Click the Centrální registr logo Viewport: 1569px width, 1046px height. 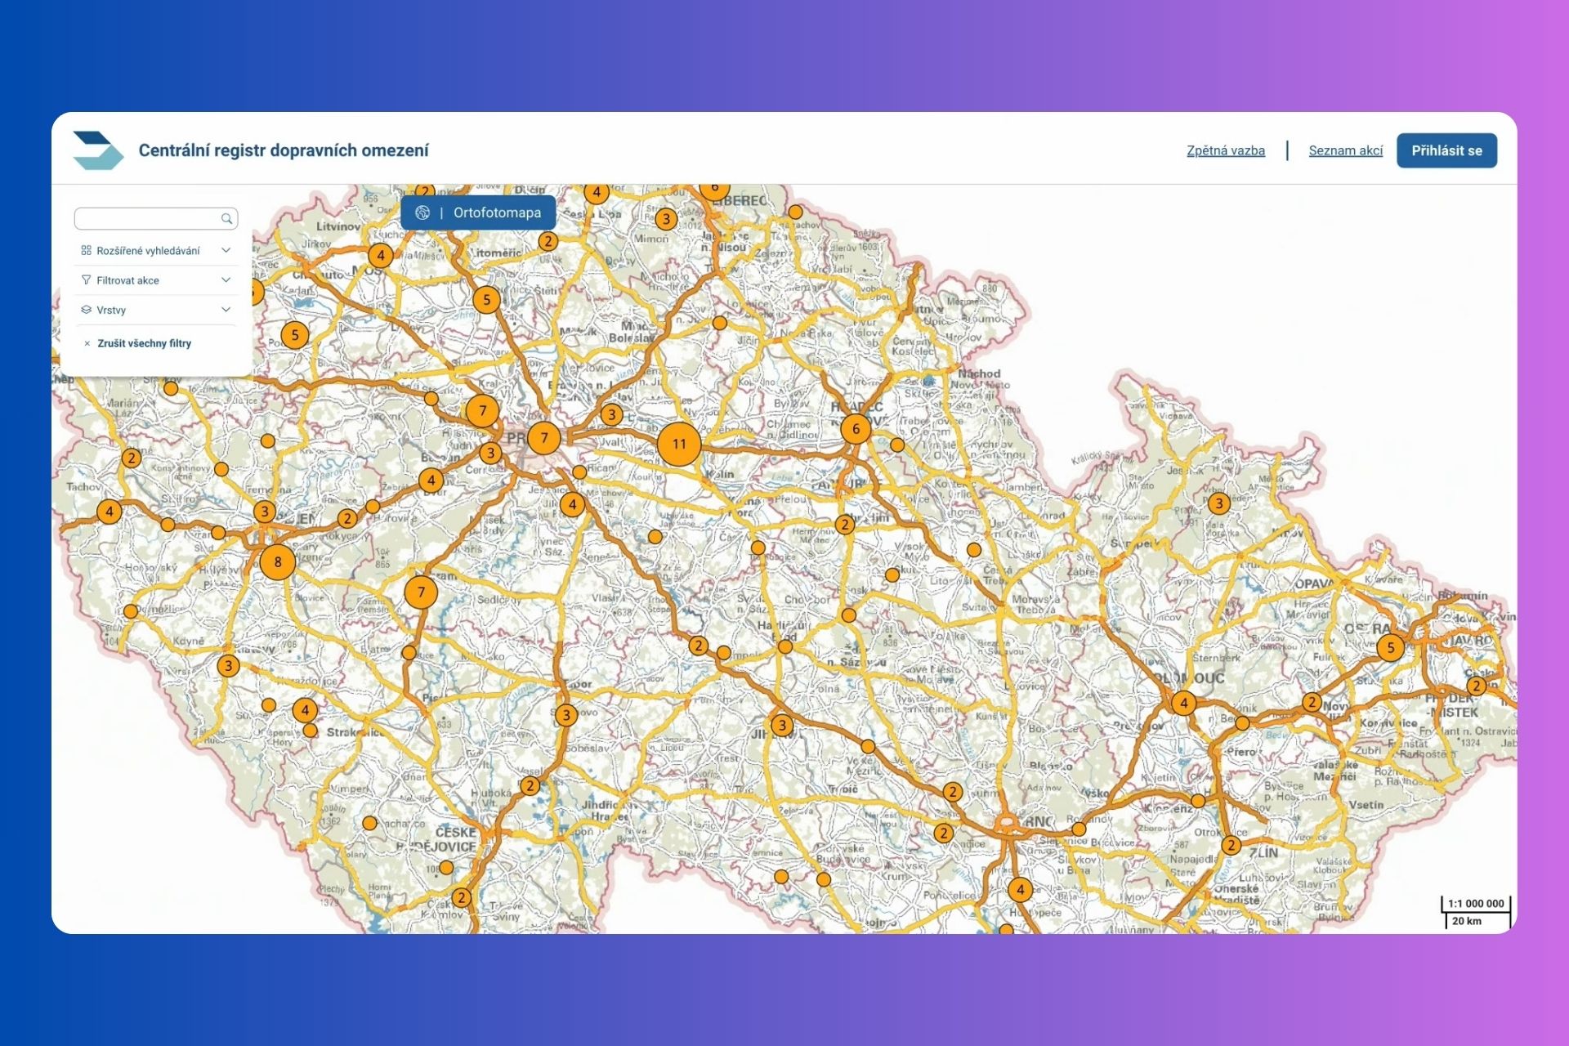point(98,150)
